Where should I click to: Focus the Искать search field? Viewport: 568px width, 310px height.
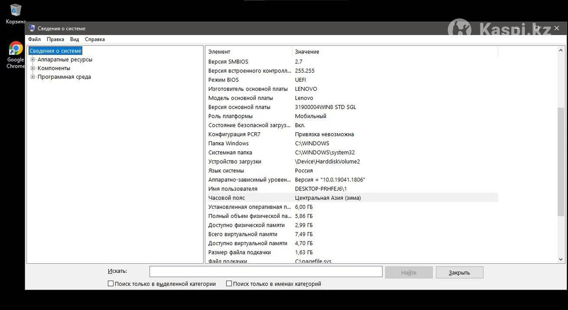coord(266,272)
